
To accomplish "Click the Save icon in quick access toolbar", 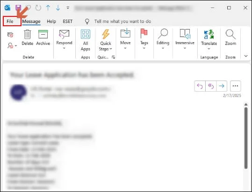I will click(x=18, y=7).
